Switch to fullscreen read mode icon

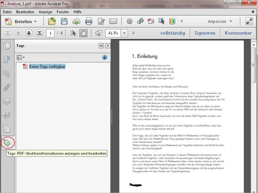coord(249,21)
